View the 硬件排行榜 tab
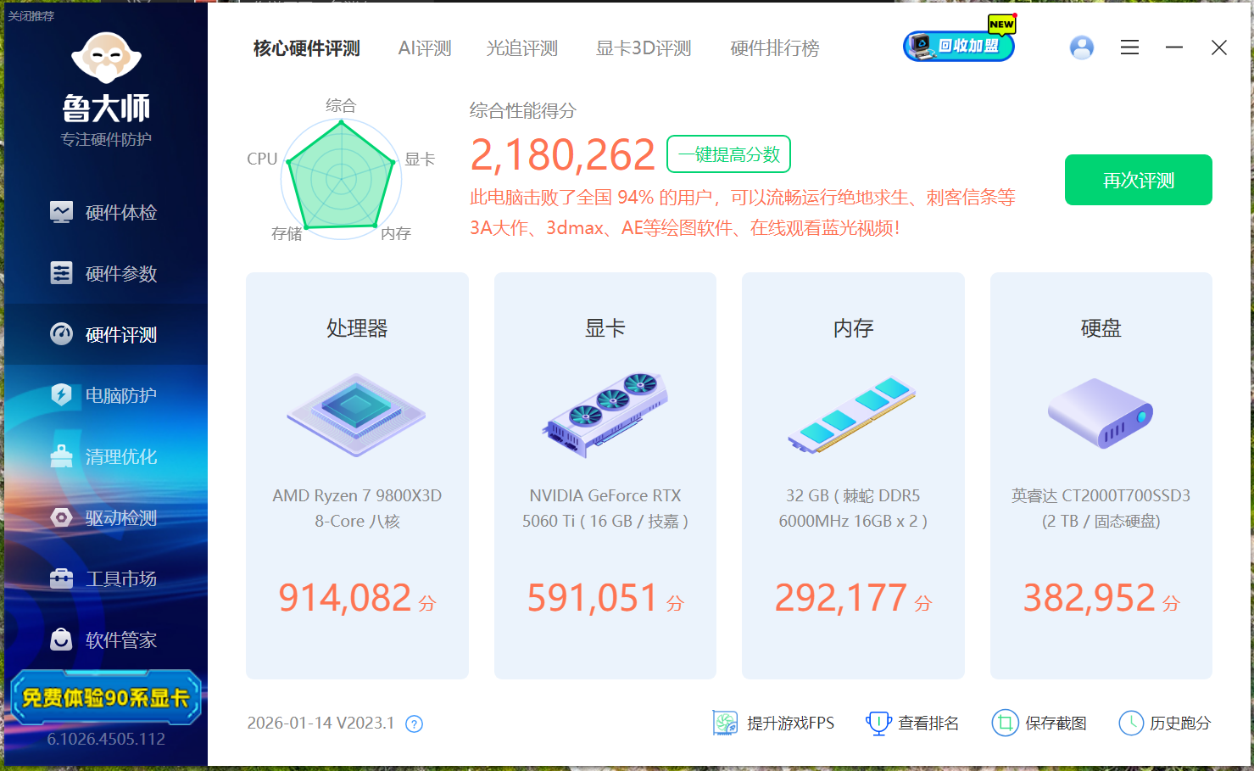This screenshot has width=1254, height=771. [x=775, y=48]
